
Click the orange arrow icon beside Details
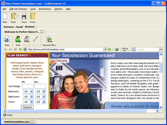[53, 62]
